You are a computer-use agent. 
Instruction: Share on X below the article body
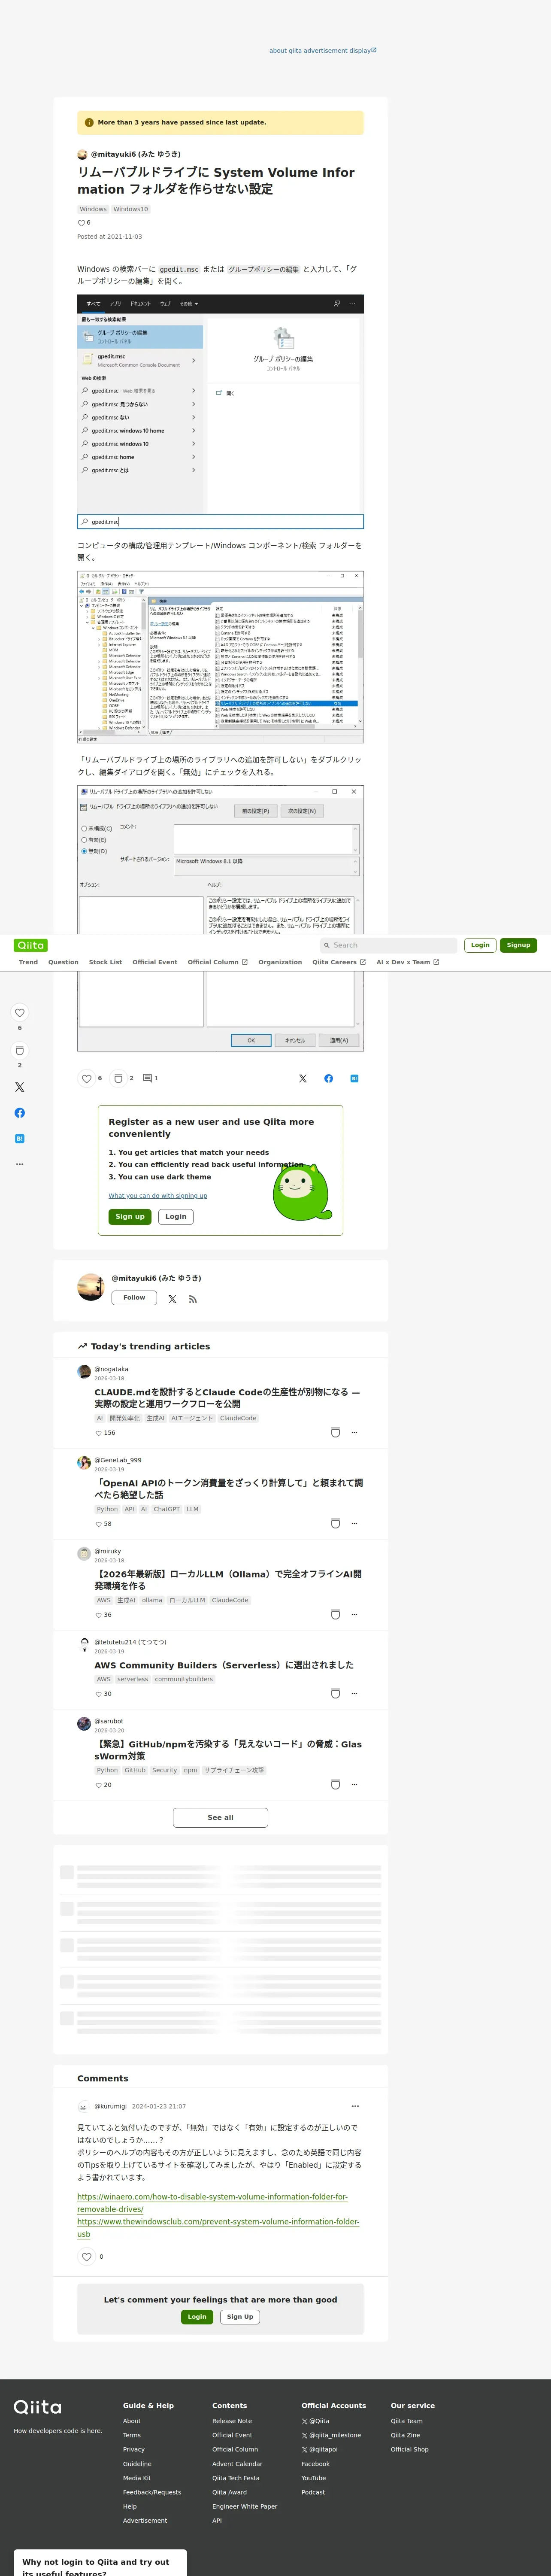click(303, 1079)
